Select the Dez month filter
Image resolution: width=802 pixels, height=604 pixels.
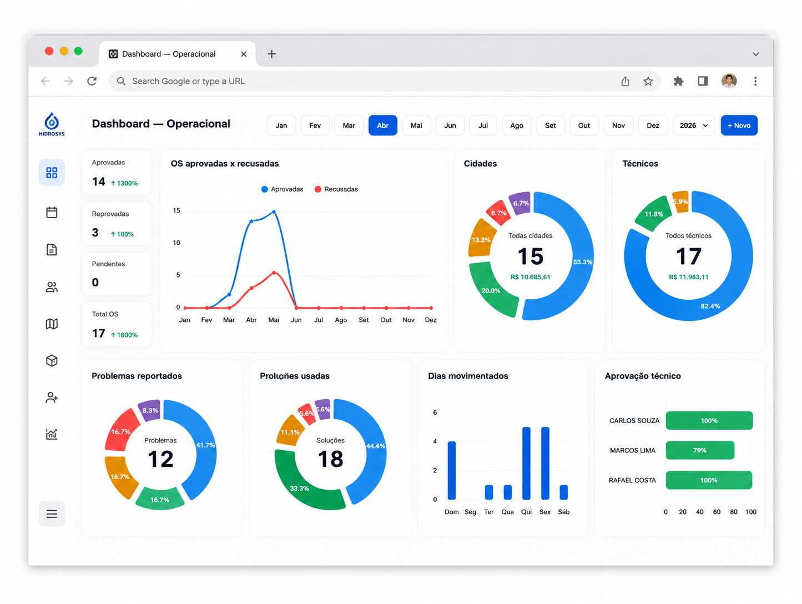pyautogui.click(x=653, y=125)
